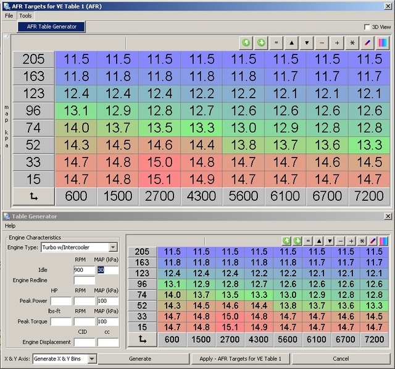Expand the X & Y Axis combo box
Screen dimensions: 395x369
92,358
